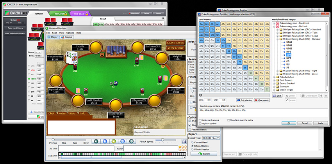Open the View menu in Universal Replayer
Screen dimensions: 332x164
point(62,33)
